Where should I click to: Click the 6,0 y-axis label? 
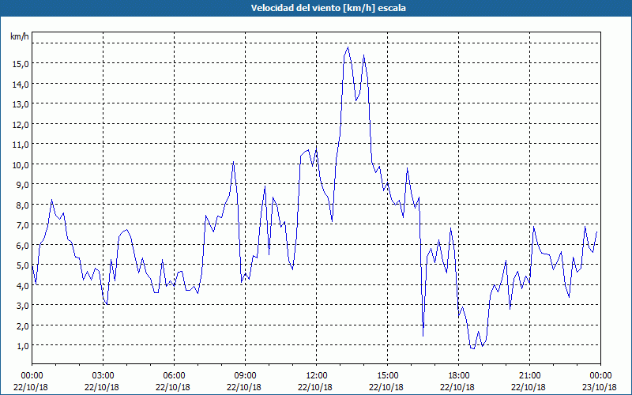tap(22, 245)
